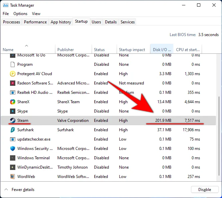Click the 1,303 ms CPU value

pos(192,74)
